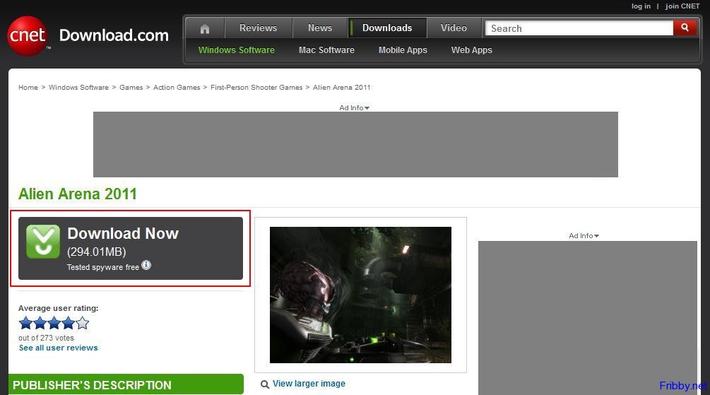710x395 pixels.
Task: Click the green download arrow icon
Action: (43, 241)
